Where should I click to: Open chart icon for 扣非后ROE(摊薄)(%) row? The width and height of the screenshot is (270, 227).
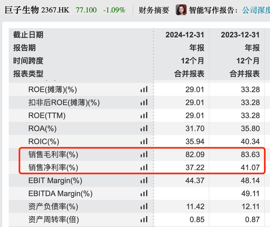click(x=144, y=102)
